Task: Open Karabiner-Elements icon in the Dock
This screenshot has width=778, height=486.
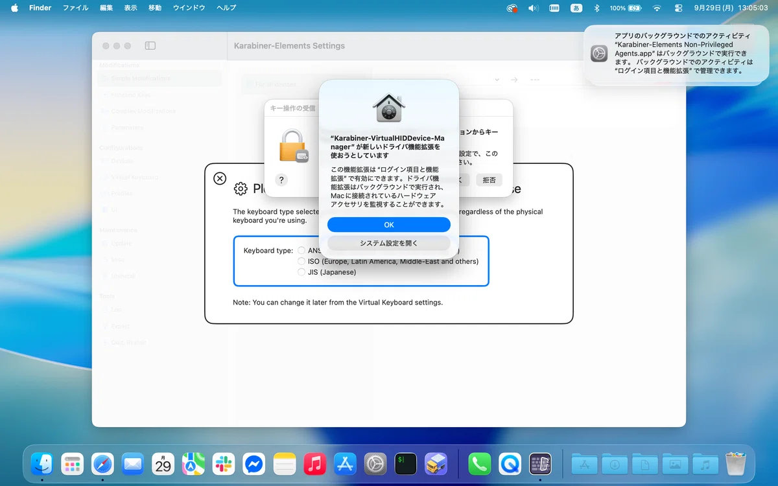Action: pos(541,463)
